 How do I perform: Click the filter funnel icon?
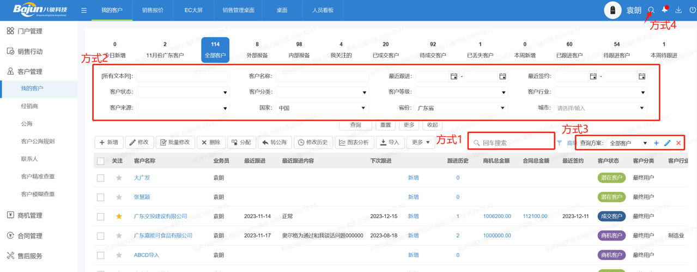coord(560,143)
